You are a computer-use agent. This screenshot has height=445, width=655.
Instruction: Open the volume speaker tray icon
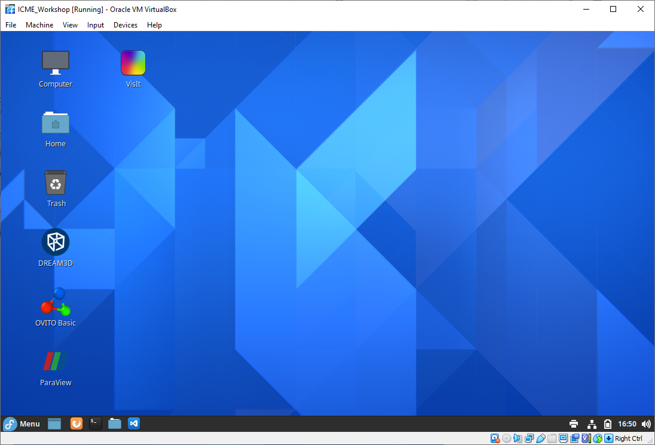tap(646, 424)
